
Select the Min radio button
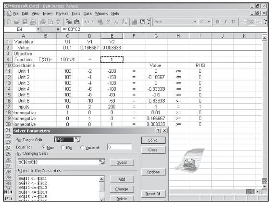click(63, 148)
